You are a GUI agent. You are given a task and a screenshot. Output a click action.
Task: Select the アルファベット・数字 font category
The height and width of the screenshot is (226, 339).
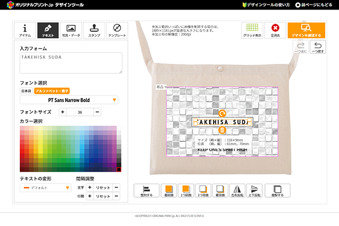tap(51, 90)
